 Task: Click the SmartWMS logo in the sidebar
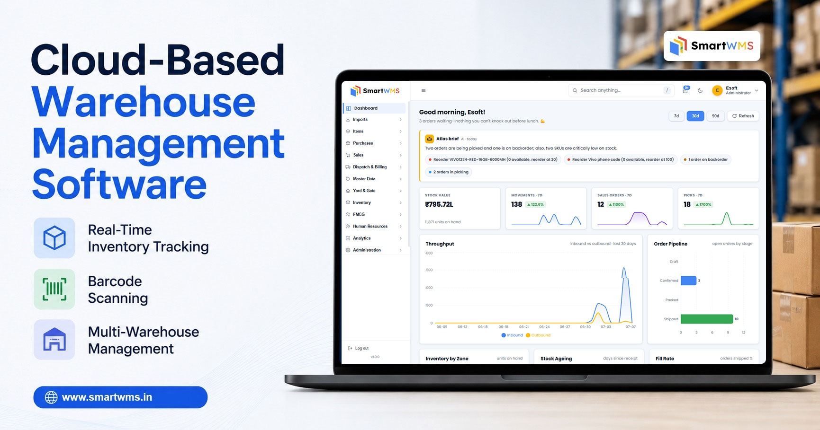[375, 90]
